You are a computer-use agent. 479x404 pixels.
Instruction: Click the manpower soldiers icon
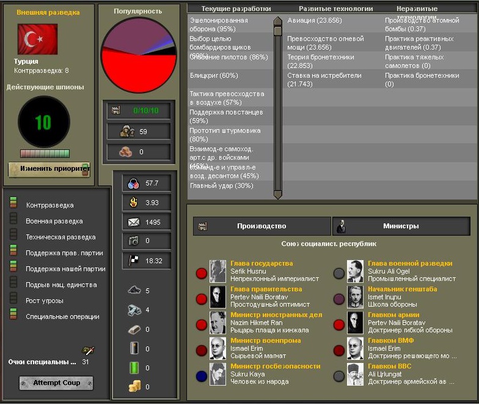pos(127,131)
